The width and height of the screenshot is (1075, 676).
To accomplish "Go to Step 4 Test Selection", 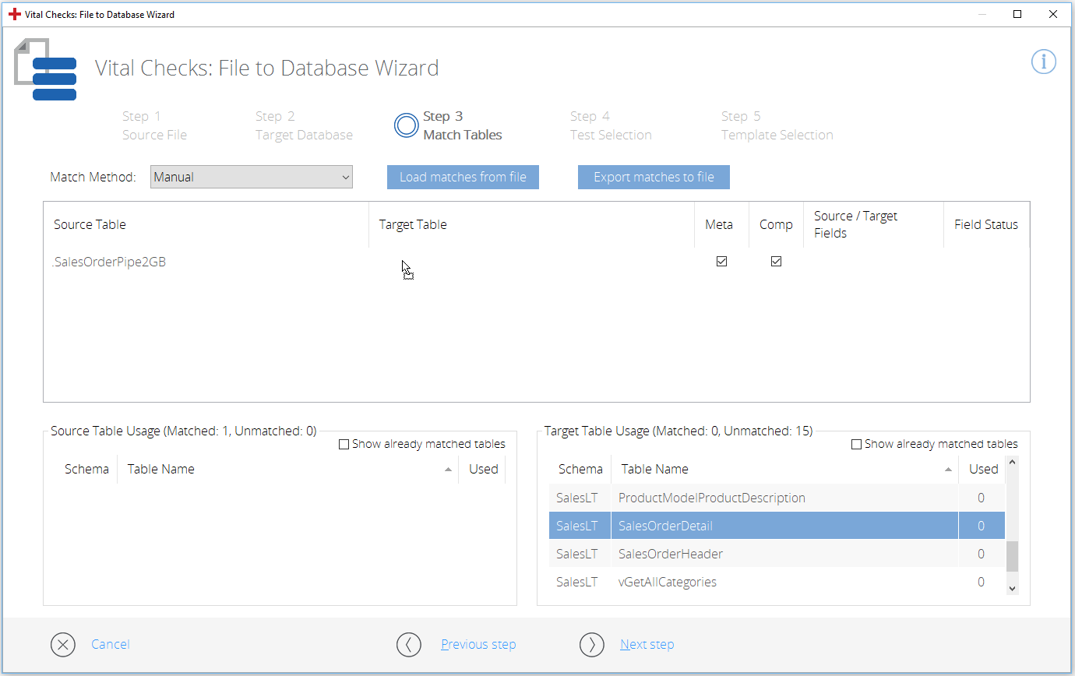I will click(x=610, y=125).
